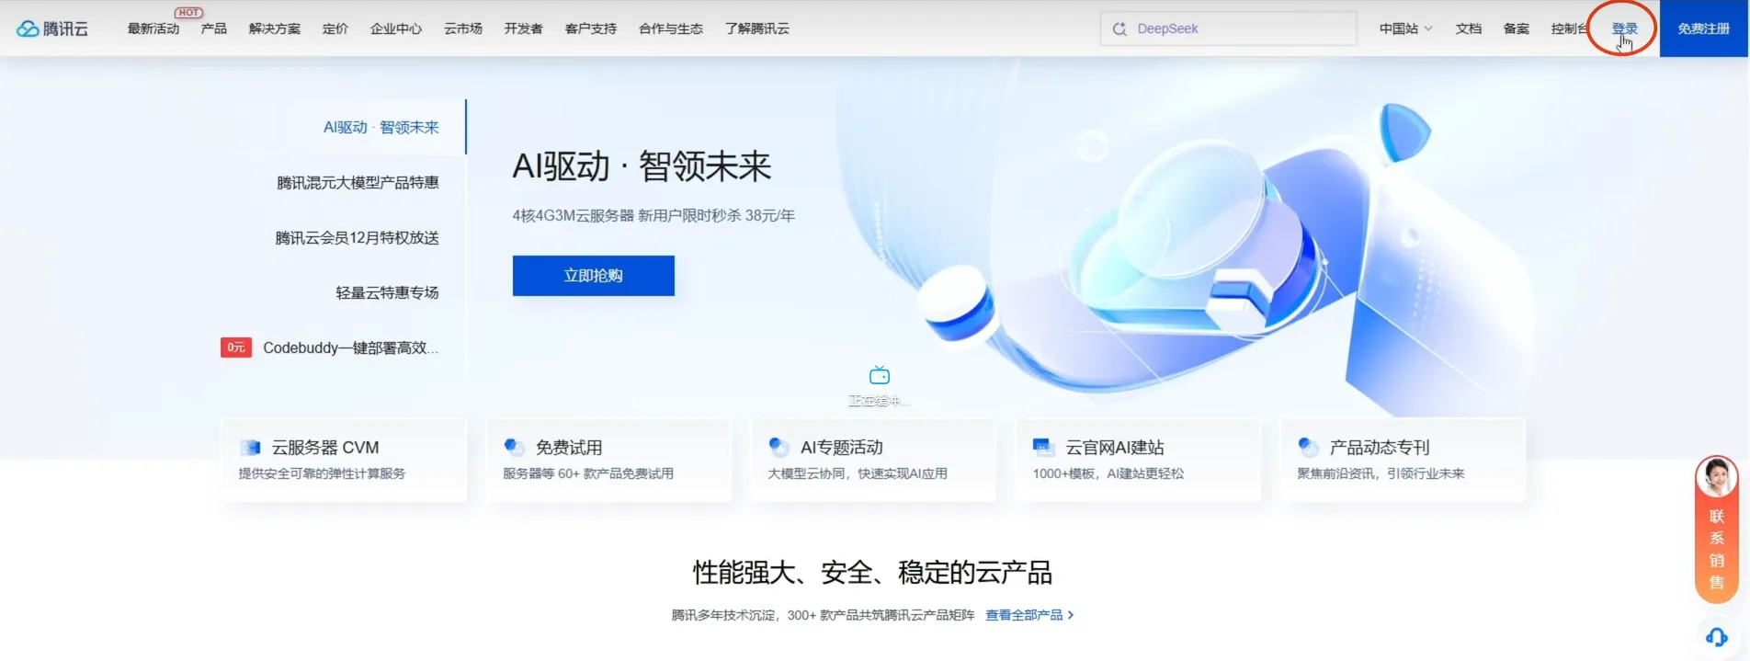Select the 腾讯混元大模型产品特惠 banner tab
The width and height of the screenshot is (1750, 661).
tap(358, 183)
